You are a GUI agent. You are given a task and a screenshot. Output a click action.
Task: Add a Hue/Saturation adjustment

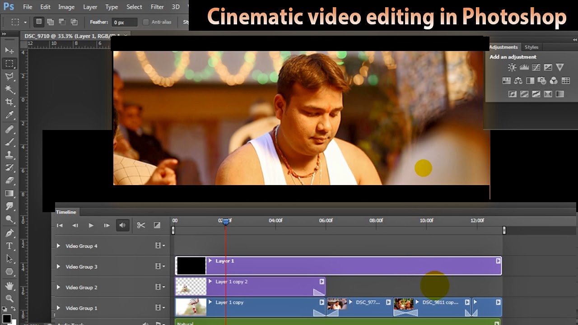tap(506, 81)
